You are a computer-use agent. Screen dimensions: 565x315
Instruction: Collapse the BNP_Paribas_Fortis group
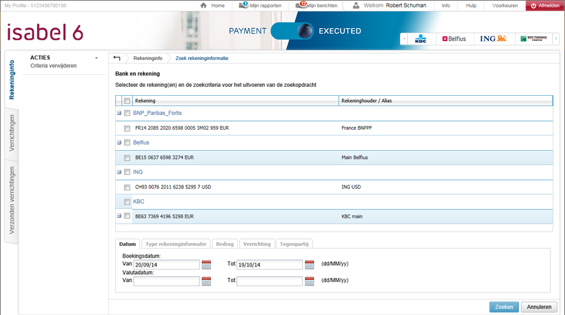119,113
